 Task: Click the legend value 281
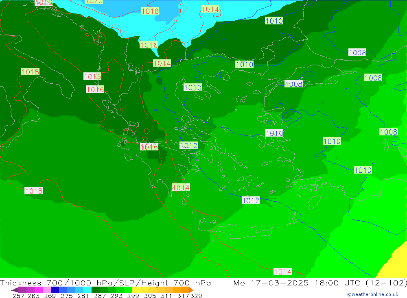pyautogui.click(x=83, y=296)
